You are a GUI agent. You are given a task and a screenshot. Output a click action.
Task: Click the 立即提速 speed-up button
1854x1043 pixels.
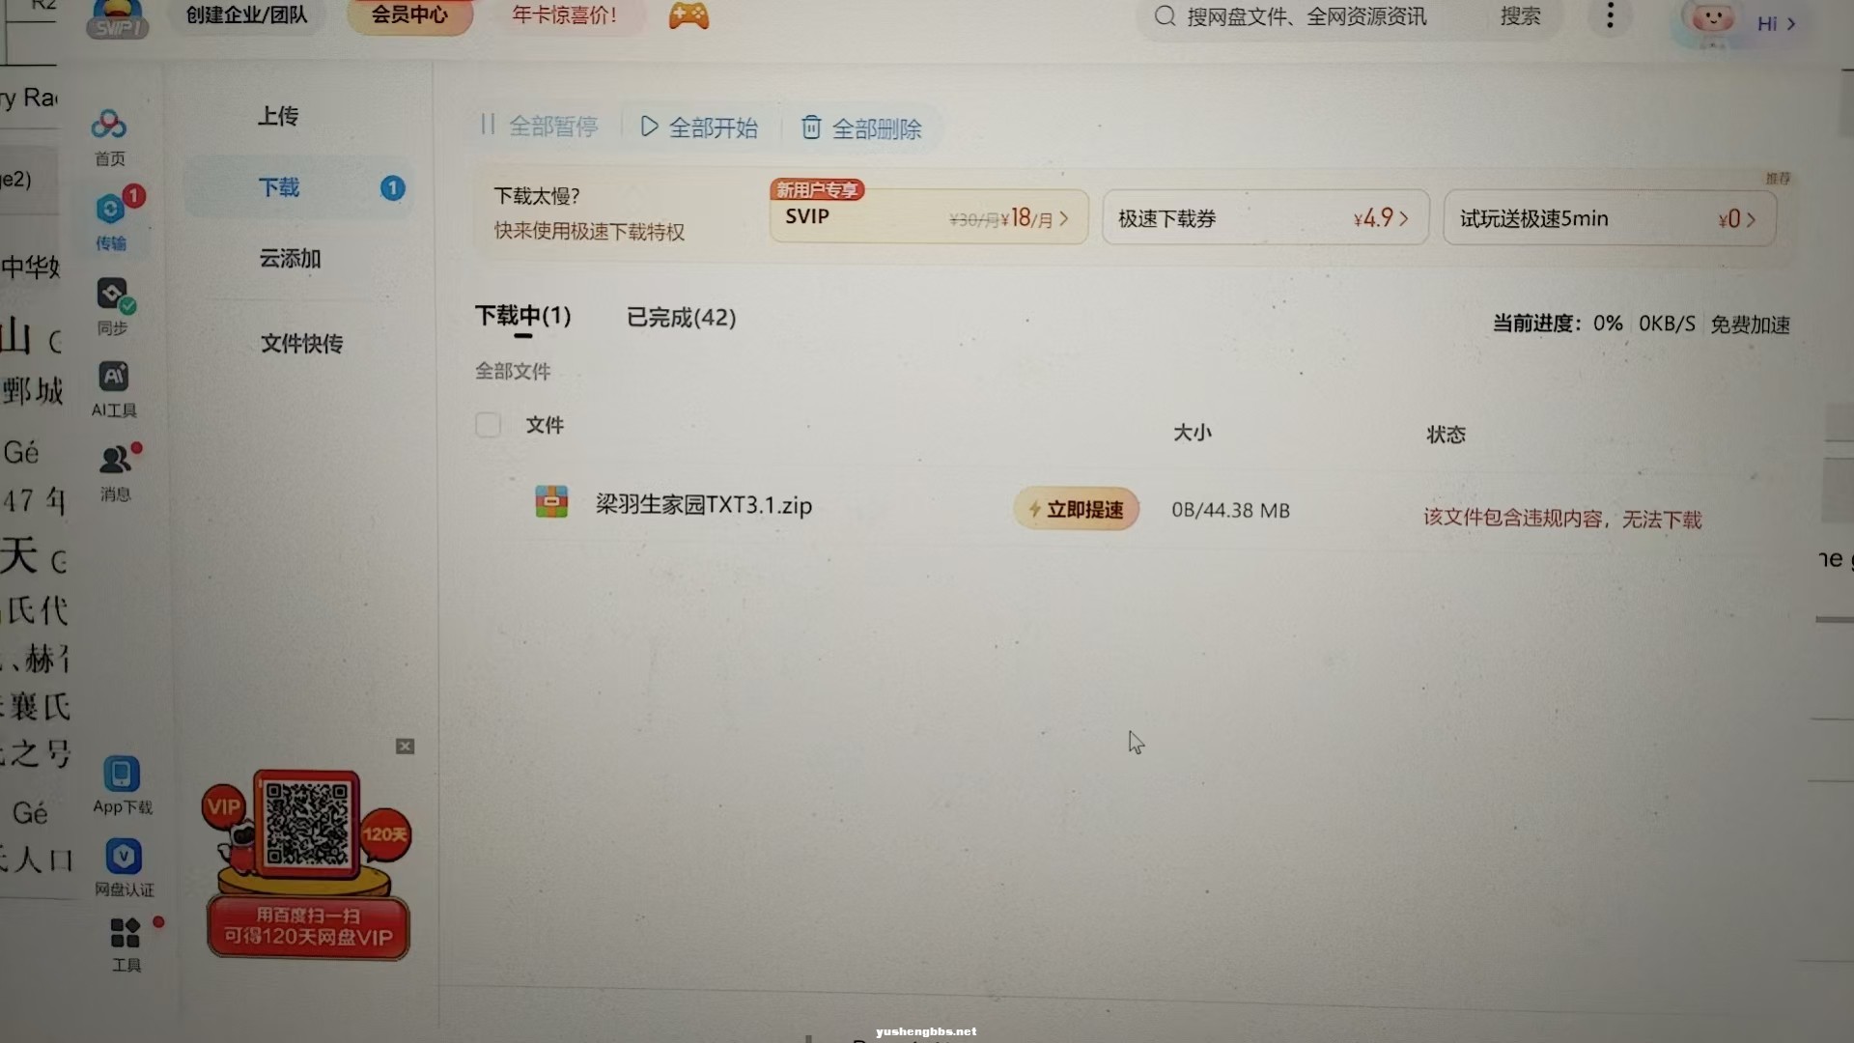click(1076, 509)
